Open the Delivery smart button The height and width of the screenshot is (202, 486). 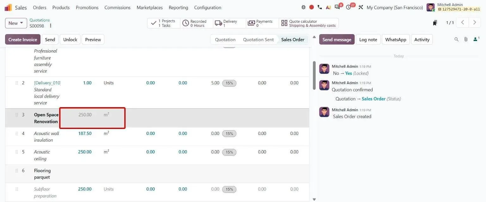(x=229, y=23)
